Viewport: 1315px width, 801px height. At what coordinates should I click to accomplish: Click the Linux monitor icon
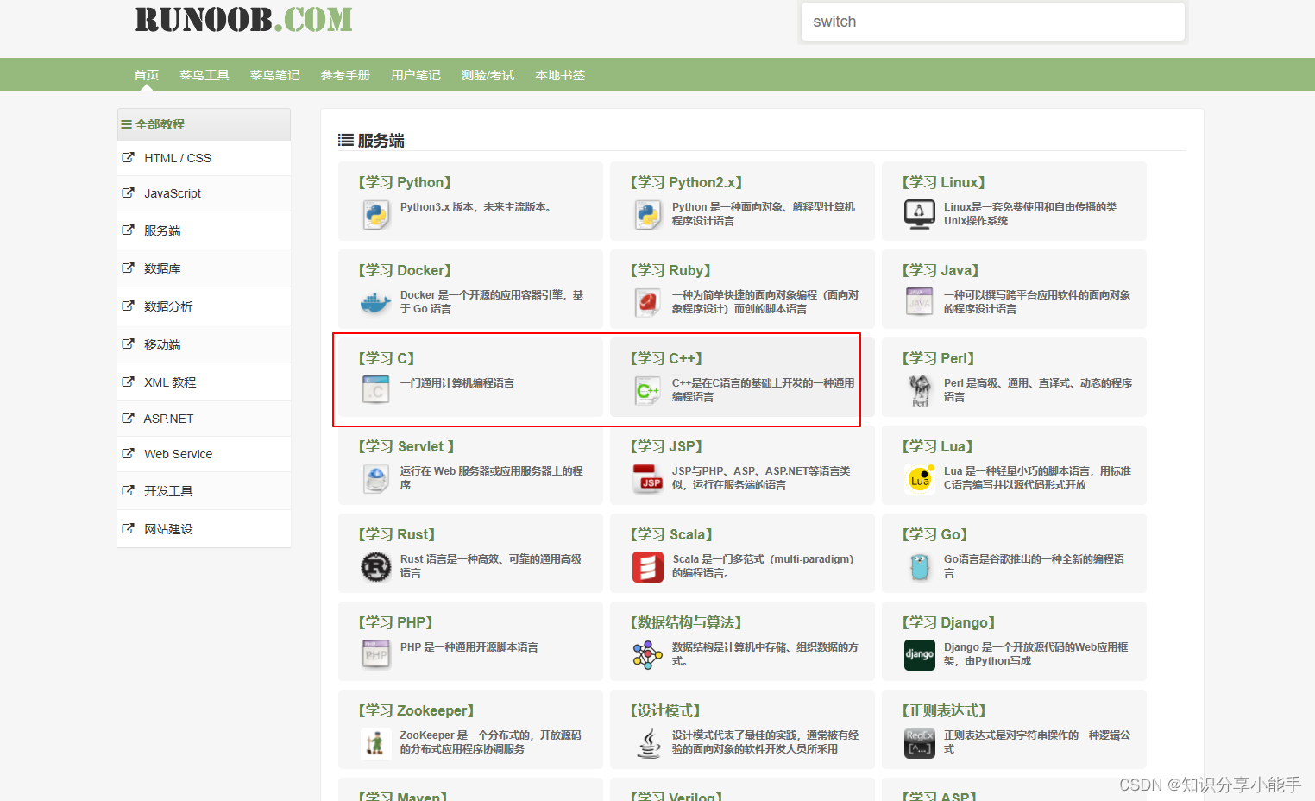click(920, 214)
